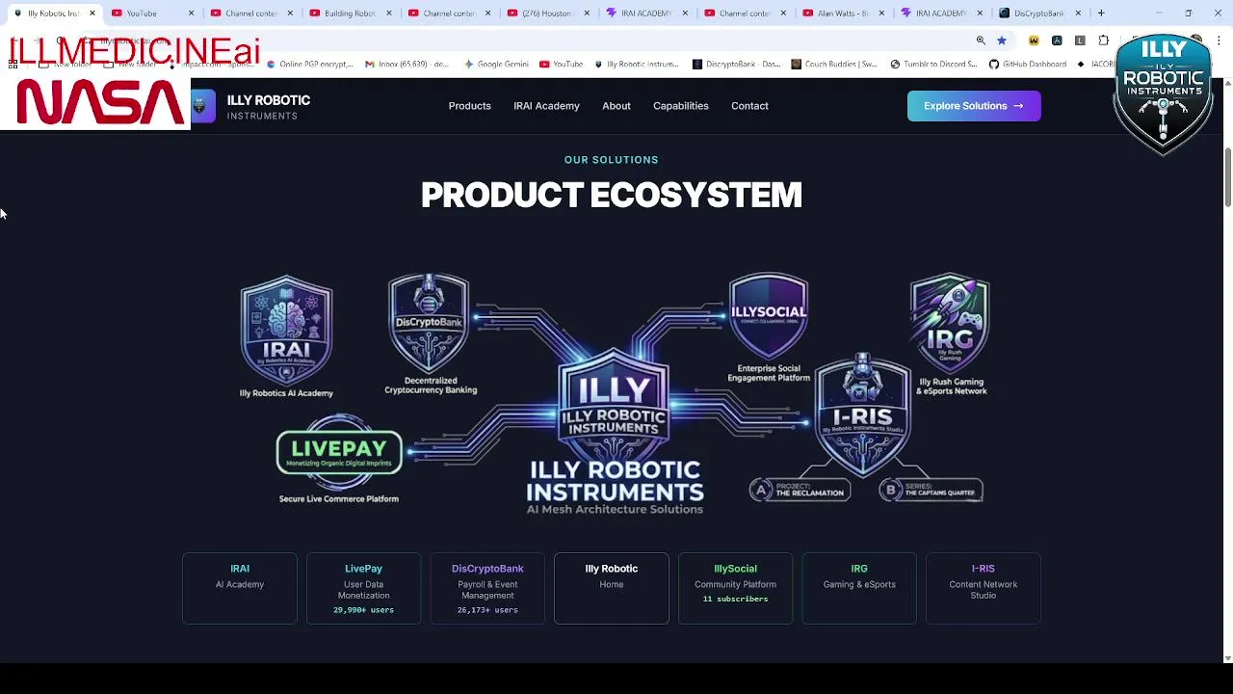The width and height of the screenshot is (1233, 694).
Task: Open the Tumblr to Discord bookmark
Action: pyautogui.click(x=933, y=65)
